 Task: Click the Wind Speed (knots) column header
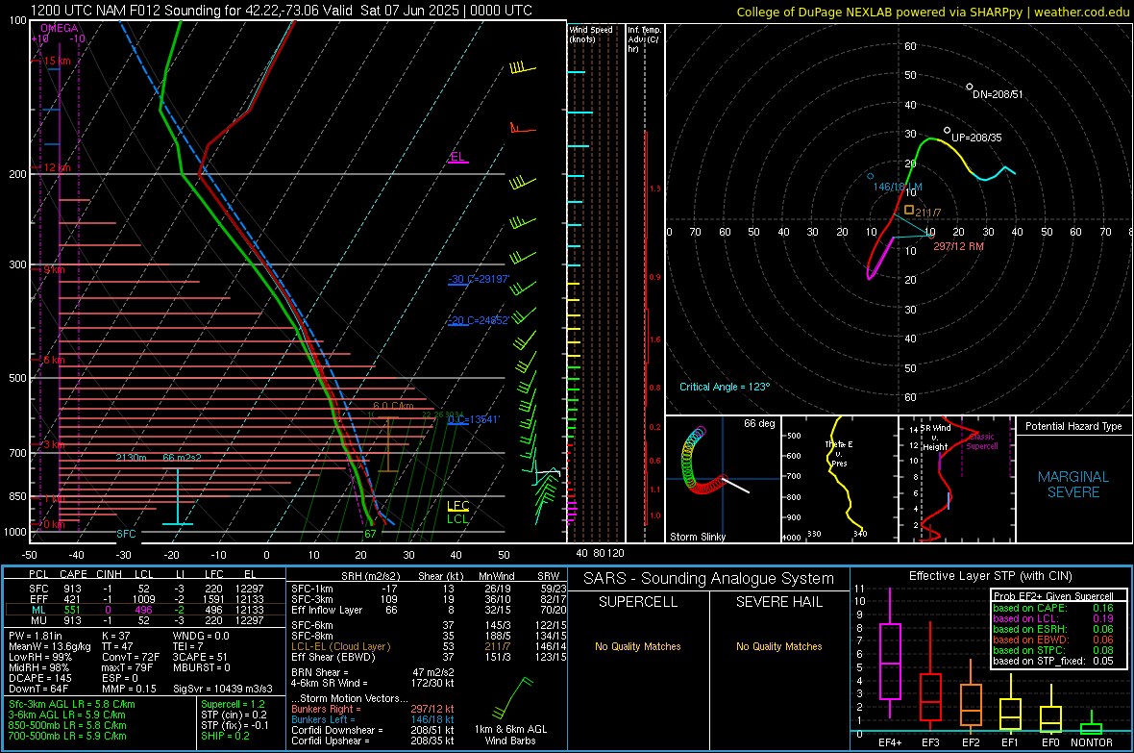(x=590, y=35)
